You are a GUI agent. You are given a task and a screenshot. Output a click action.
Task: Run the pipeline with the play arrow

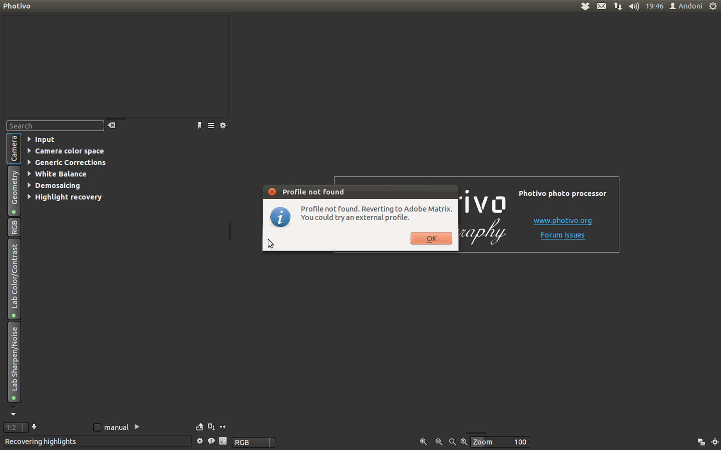[136, 427]
